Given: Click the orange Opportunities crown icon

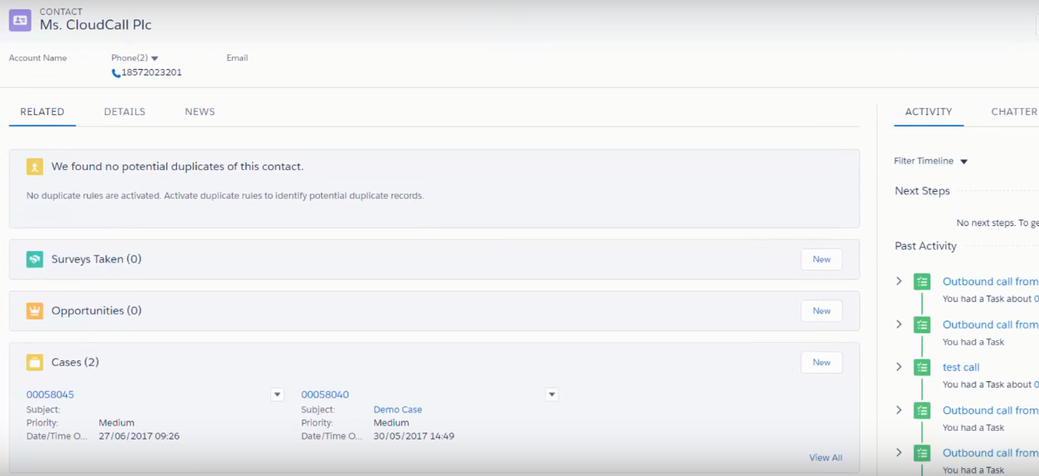Looking at the screenshot, I should 34,311.
